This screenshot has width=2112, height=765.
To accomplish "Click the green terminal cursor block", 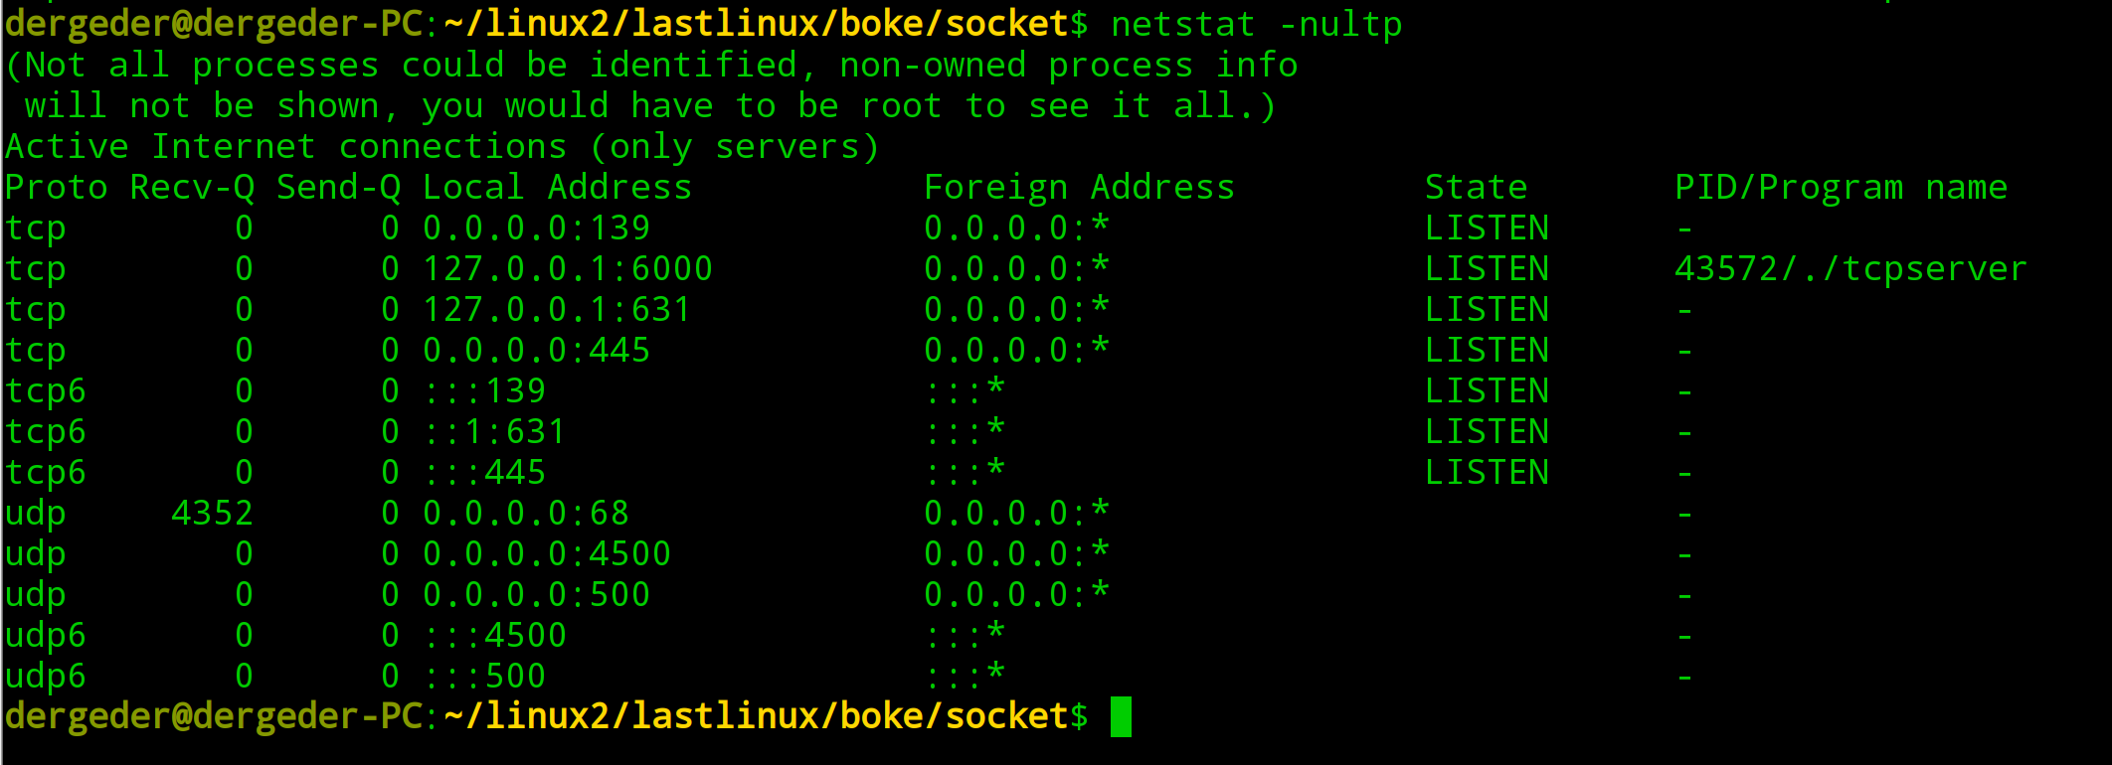I will (x=1121, y=716).
